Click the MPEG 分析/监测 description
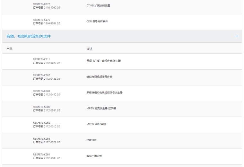This screenshot has width=244, height=167. [96, 124]
